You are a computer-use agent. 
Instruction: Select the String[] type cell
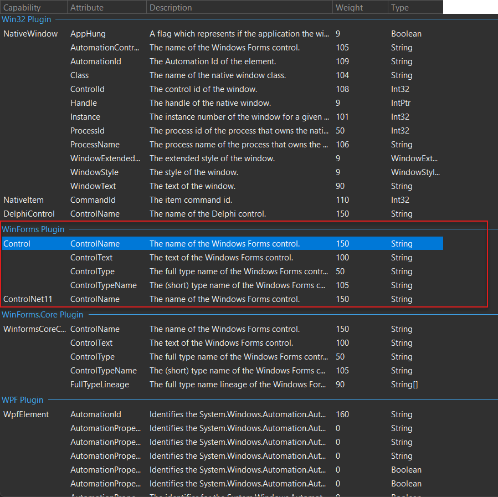(x=404, y=385)
